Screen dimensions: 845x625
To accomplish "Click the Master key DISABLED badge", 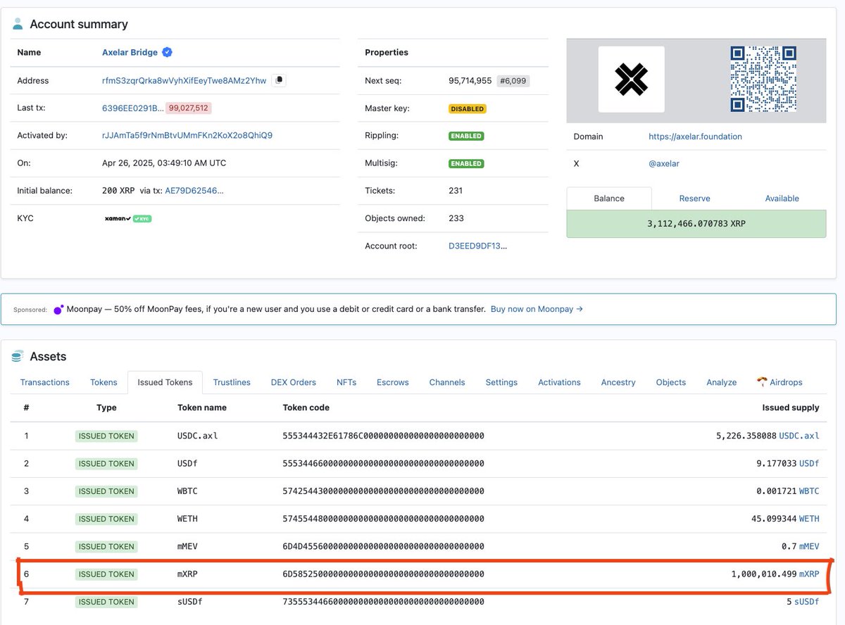I will point(468,108).
